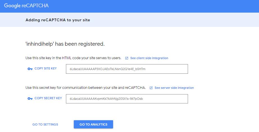The height and width of the screenshot is (132, 259).
Task: Click the light blue sub-header bar
Action: pyautogui.click(x=130, y=20)
